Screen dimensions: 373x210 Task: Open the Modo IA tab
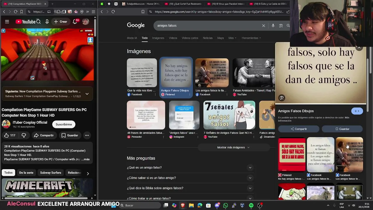[x=132, y=38]
